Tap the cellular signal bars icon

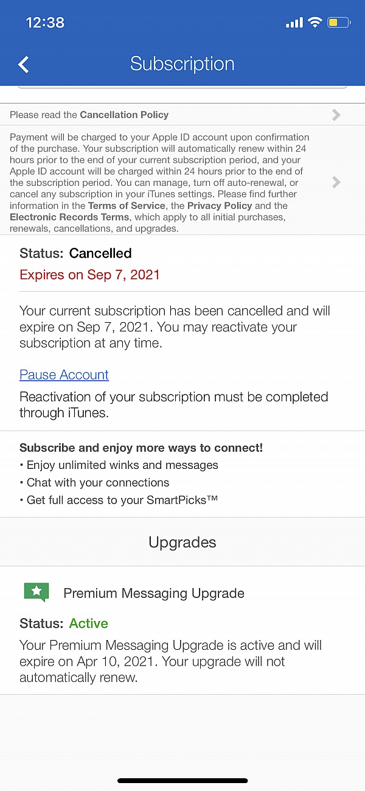294,23
